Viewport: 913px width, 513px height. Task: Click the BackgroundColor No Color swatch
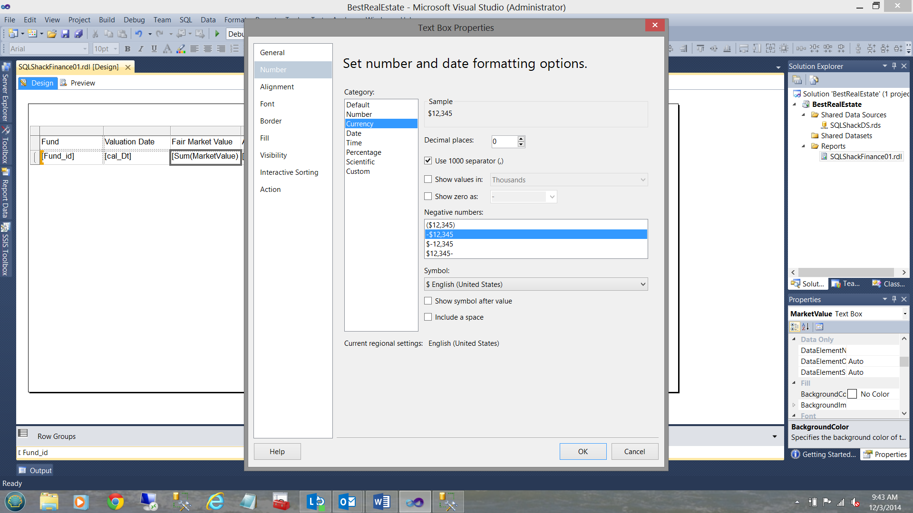852,394
